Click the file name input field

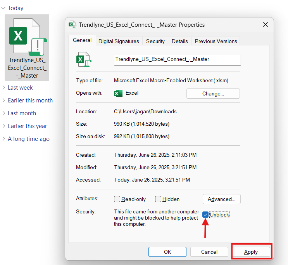tap(177, 60)
